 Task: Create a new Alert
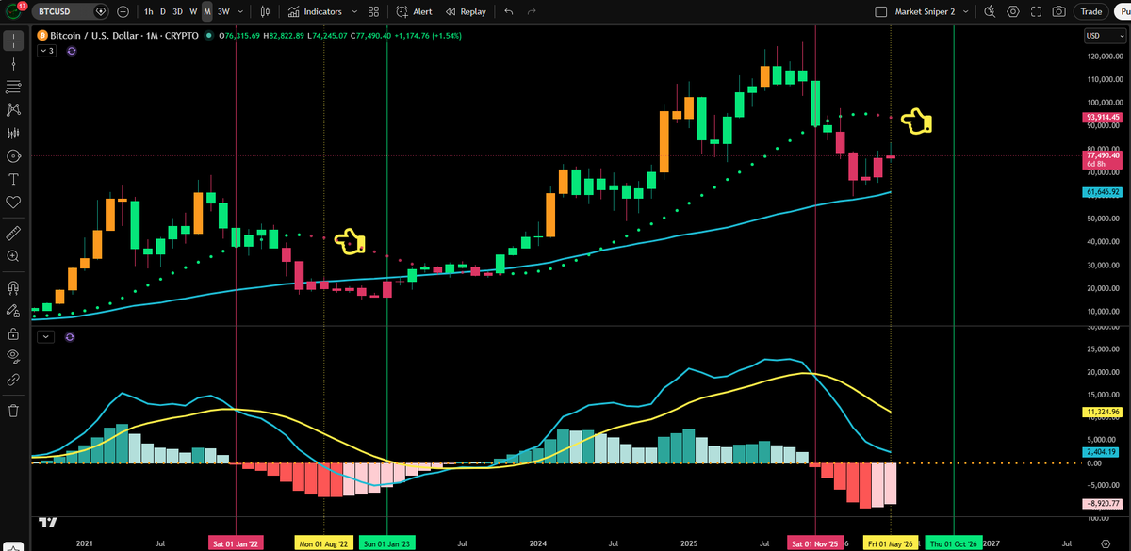click(x=414, y=12)
